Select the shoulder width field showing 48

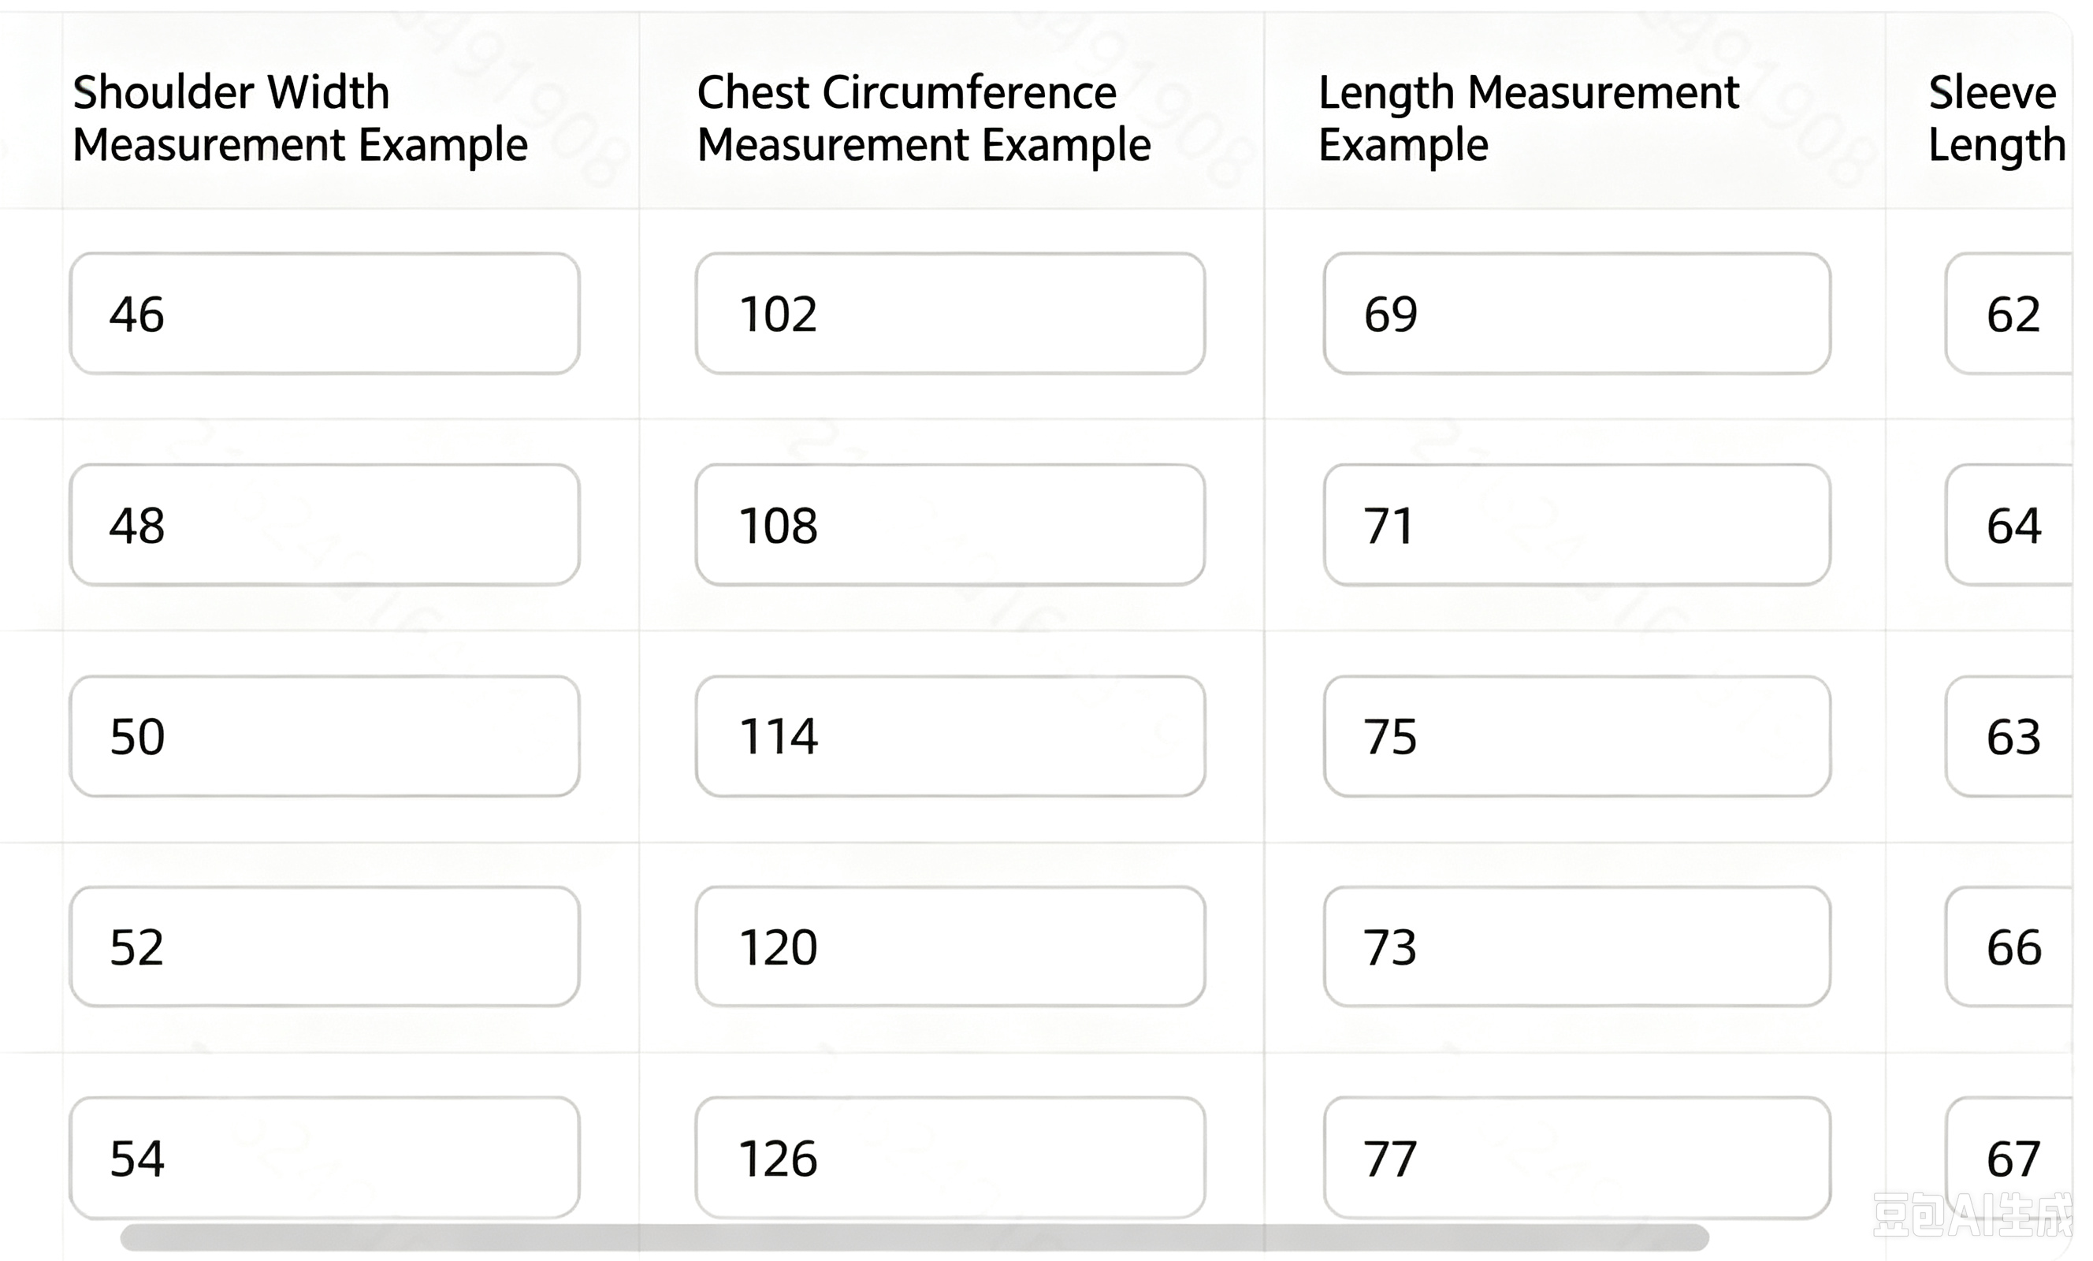coord(325,524)
